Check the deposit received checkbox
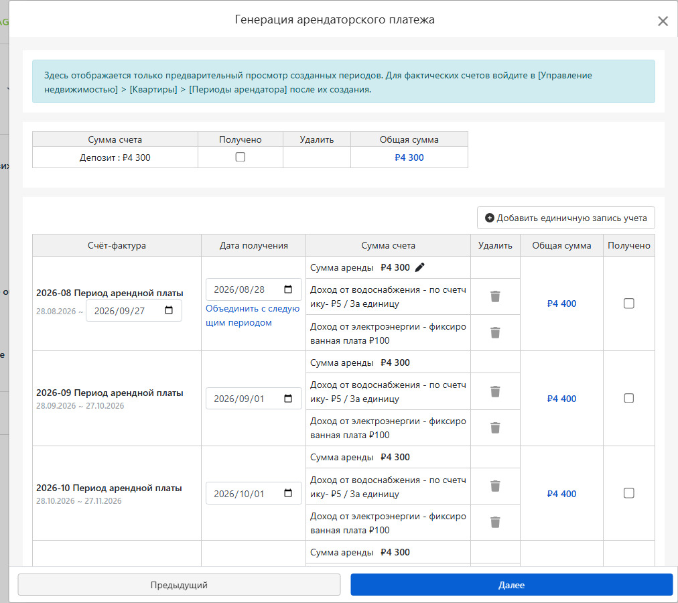Image resolution: width=678 pixels, height=603 pixels. [241, 157]
